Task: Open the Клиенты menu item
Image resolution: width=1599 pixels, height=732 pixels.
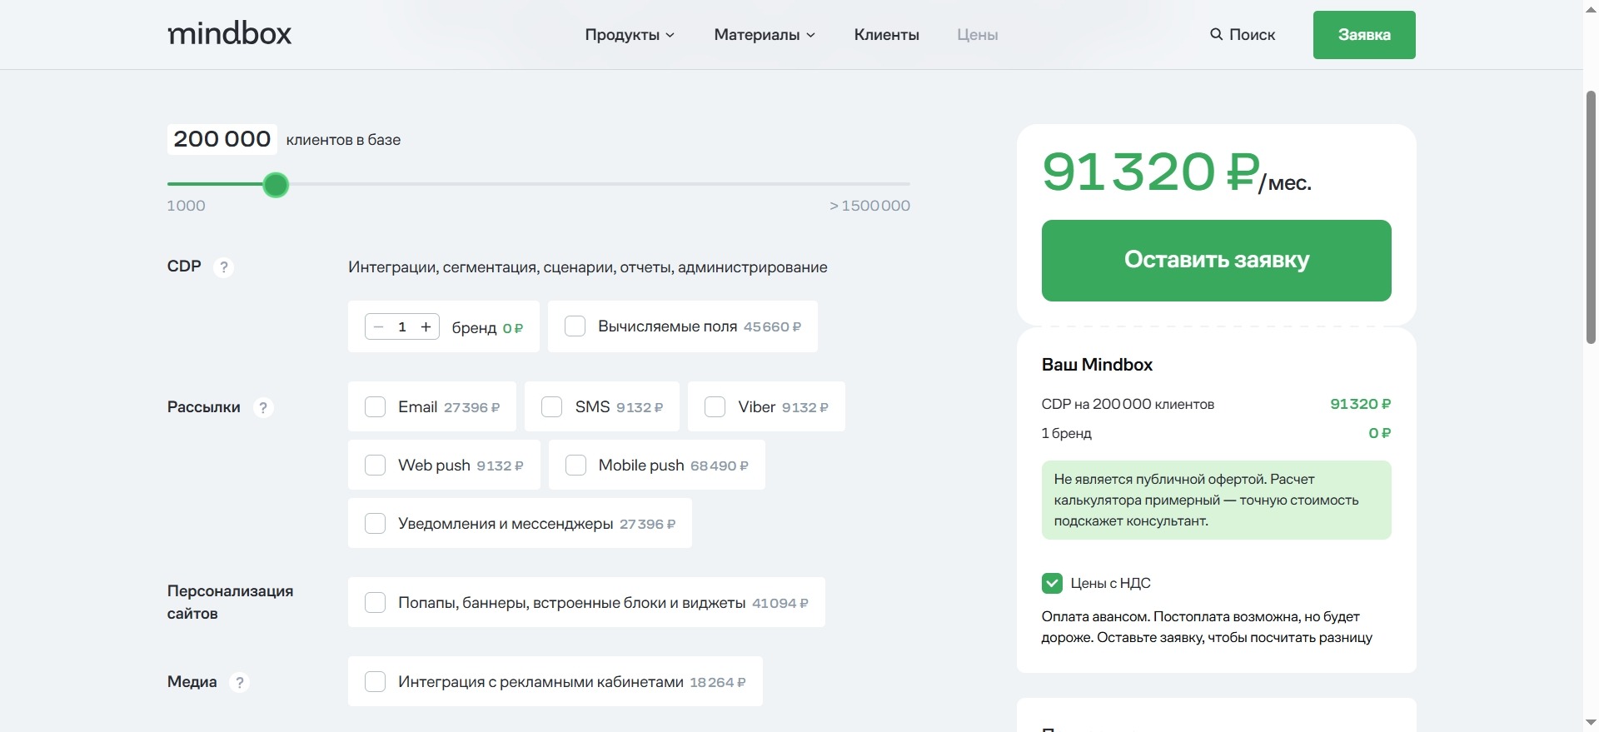Action: [886, 35]
